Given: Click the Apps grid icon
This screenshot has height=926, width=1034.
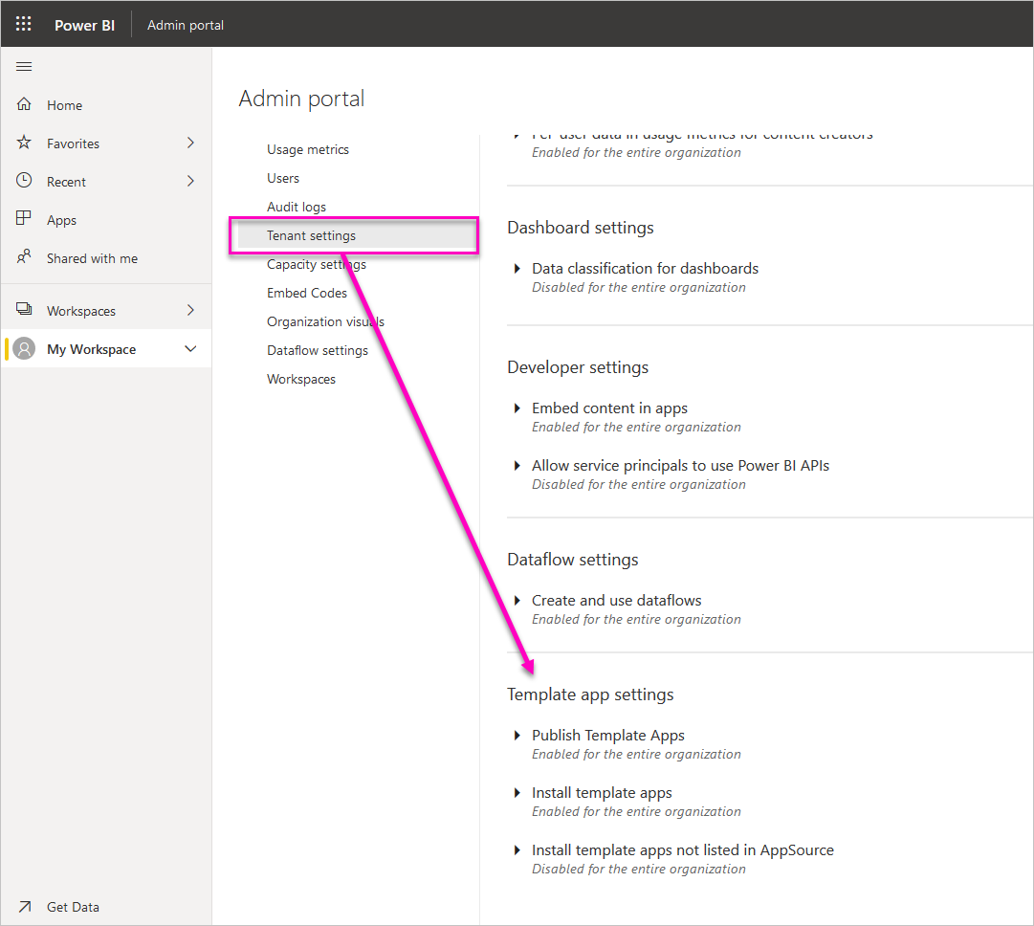Looking at the screenshot, I should [x=24, y=218].
